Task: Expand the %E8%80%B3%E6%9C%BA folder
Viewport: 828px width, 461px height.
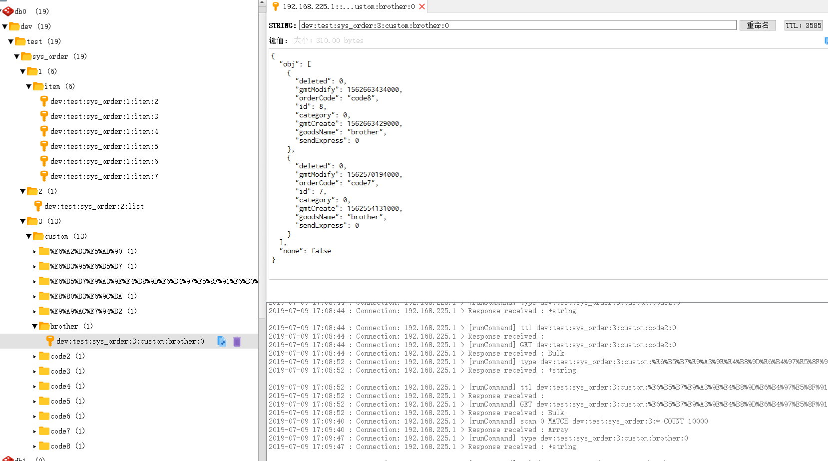Action: point(34,296)
